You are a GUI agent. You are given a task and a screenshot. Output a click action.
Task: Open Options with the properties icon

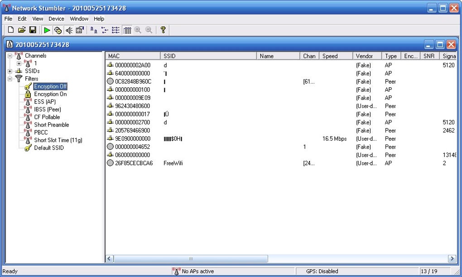click(x=80, y=30)
